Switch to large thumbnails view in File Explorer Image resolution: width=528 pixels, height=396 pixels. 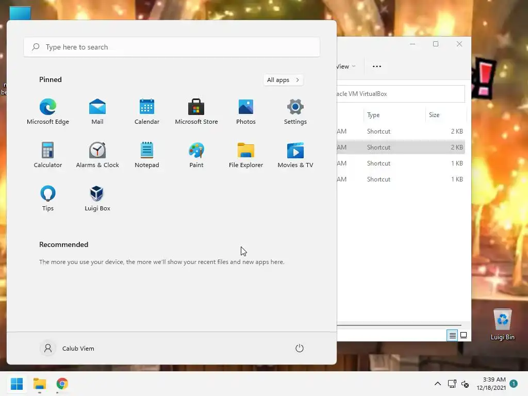[464, 335]
